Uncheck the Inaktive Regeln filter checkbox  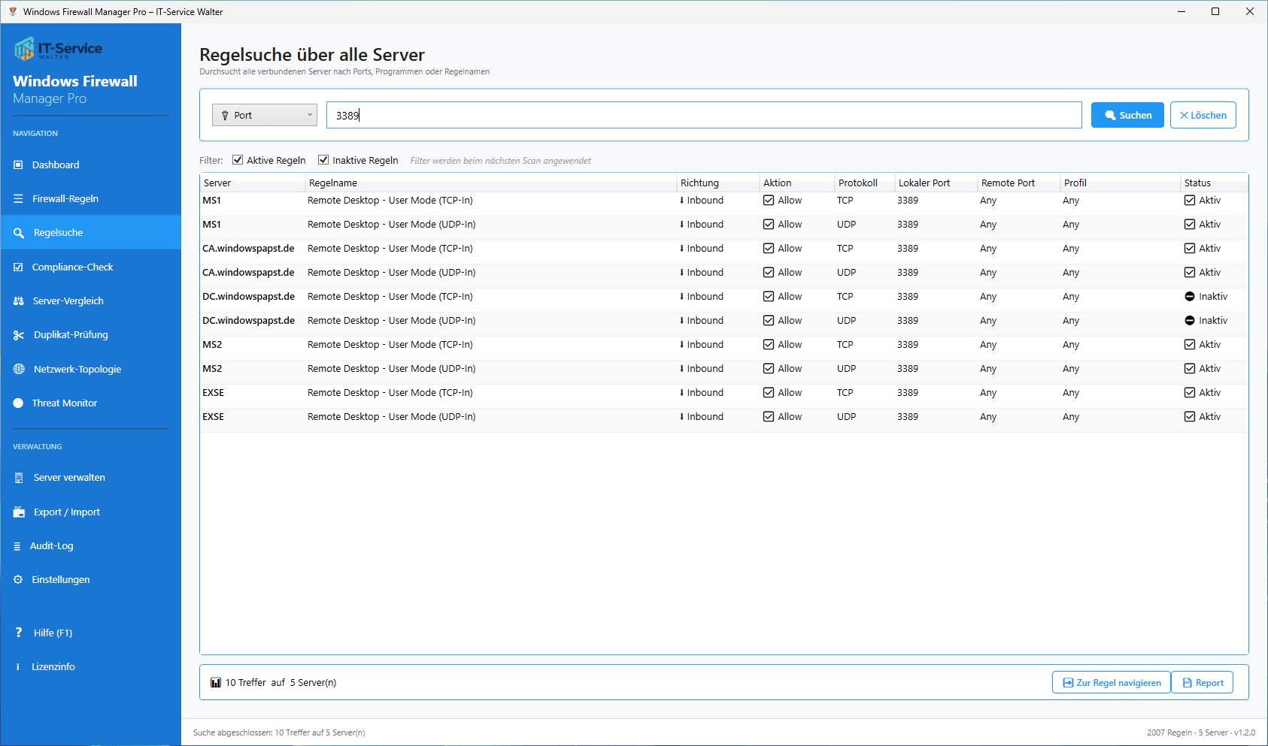[x=323, y=160]
